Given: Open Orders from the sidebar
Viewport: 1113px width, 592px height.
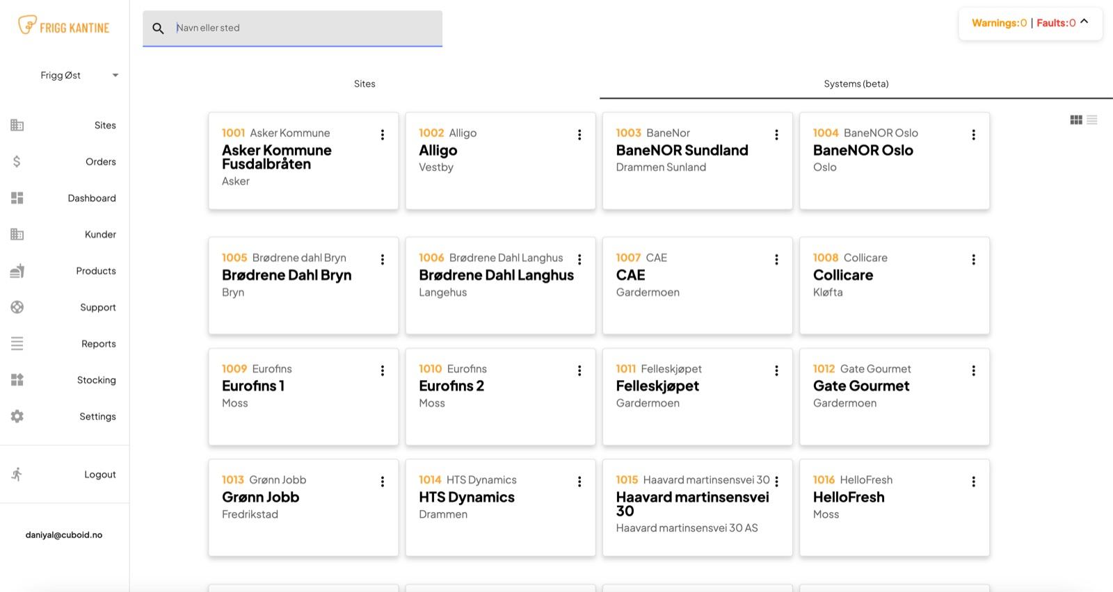Looking at the screenshot, I should (101, 162).
